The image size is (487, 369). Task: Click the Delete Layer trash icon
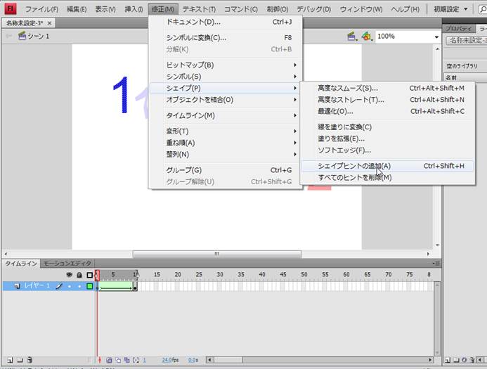pyautogui.click(x=30, y=360)
